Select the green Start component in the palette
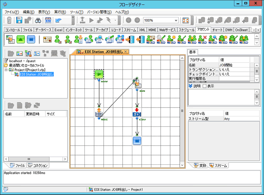This screenshot has height=195, width=264. click(x=20, y=39)
